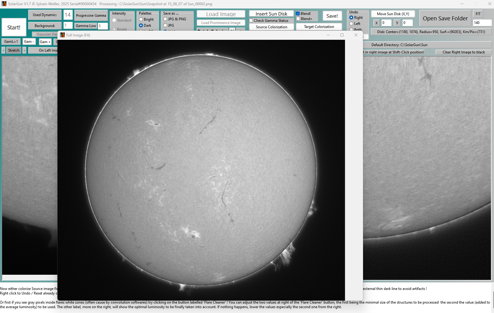Focus the Y offset input field
Screen dimensions: 494x313
(407, 23)
